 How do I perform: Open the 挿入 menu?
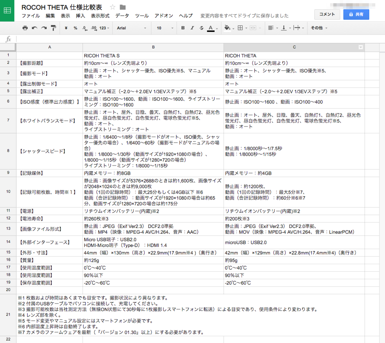[80, 16]
